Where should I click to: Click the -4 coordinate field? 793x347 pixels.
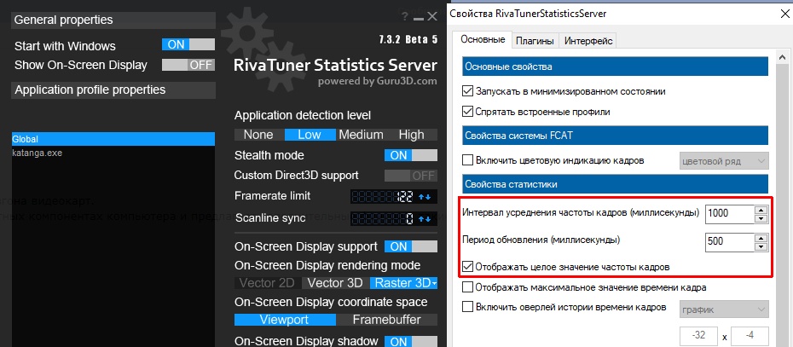(x=750, y=336)
